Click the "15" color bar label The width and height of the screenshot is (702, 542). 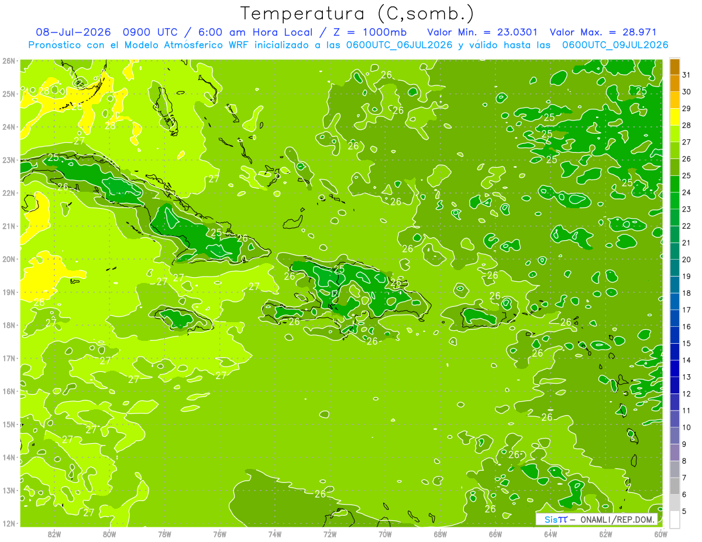click(687, 343)
